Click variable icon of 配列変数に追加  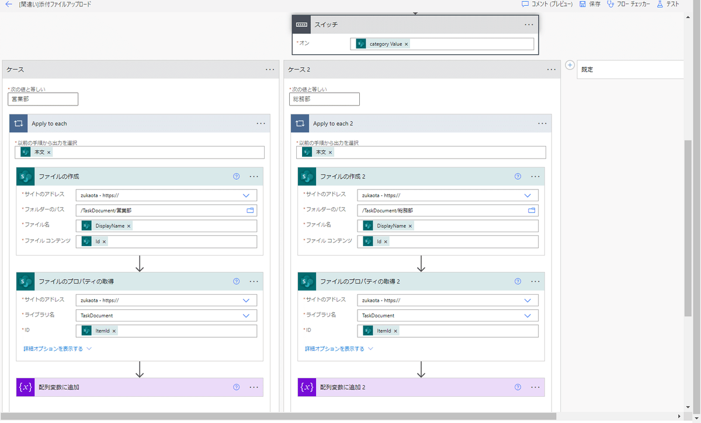26,387
